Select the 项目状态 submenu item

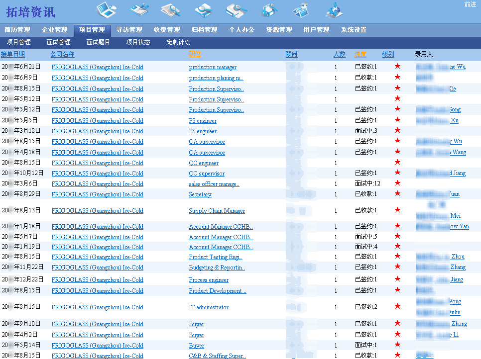tap(138, 42)
